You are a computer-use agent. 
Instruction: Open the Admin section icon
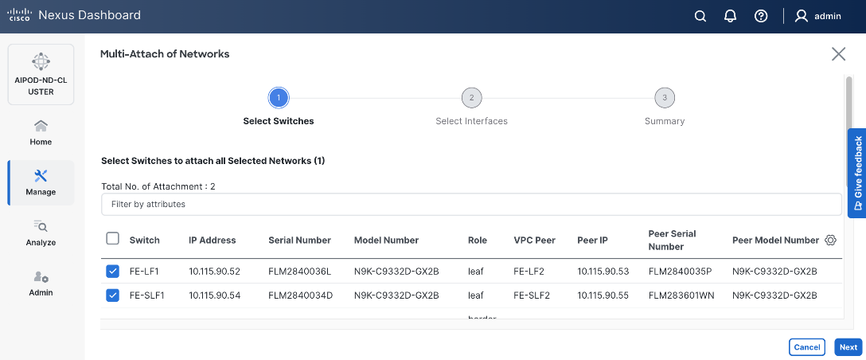click(41, 277)
